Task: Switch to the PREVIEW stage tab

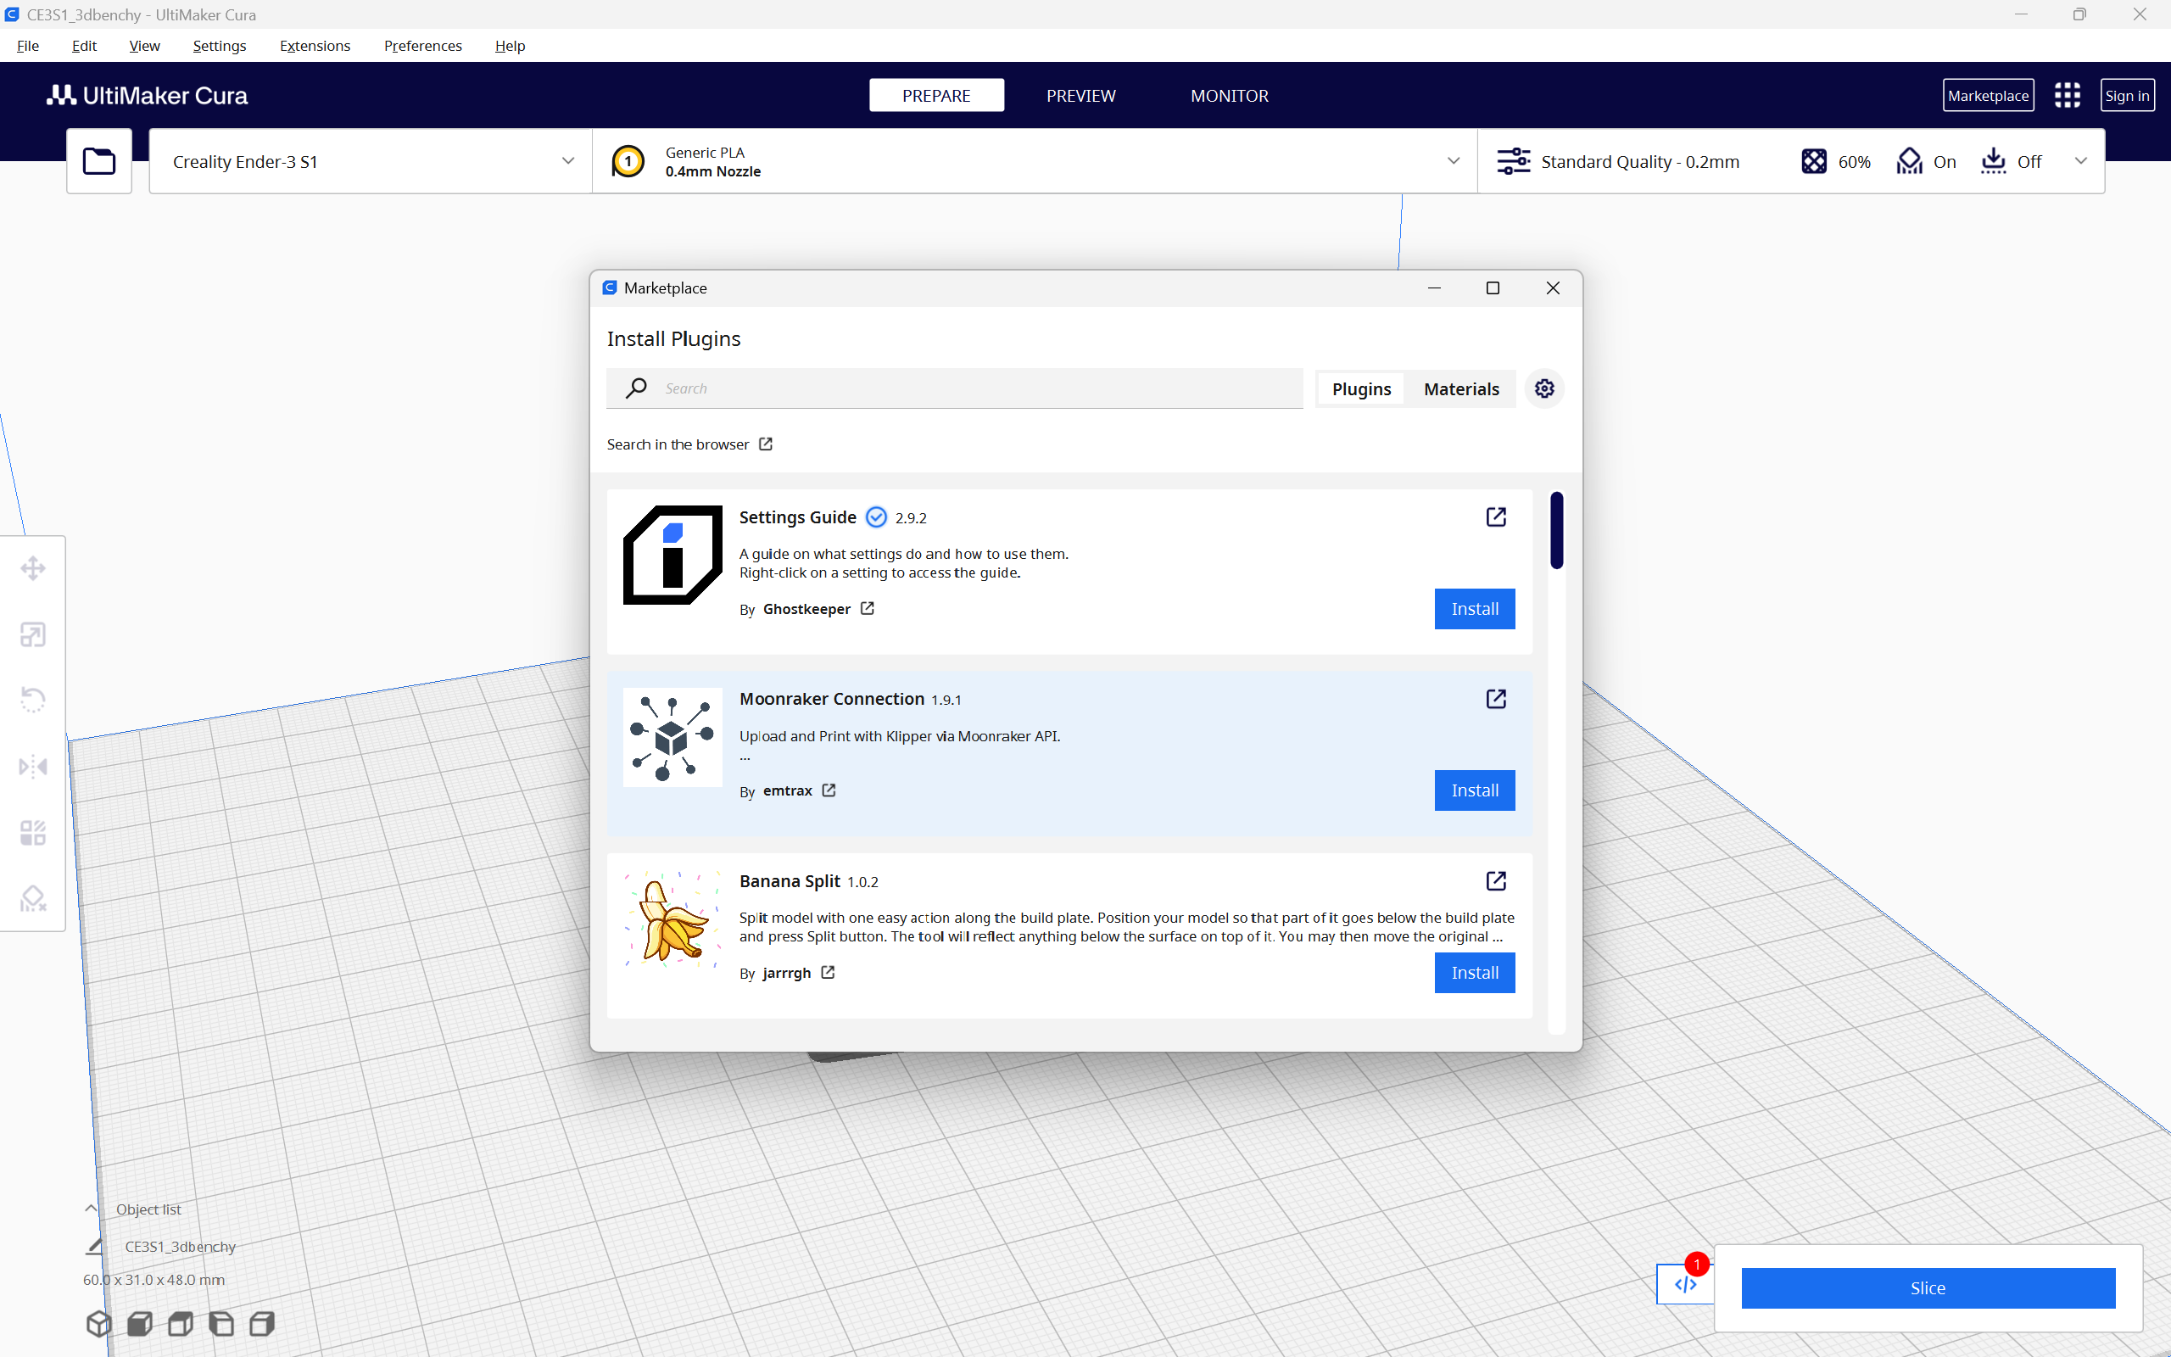Action: [1080, 95]
